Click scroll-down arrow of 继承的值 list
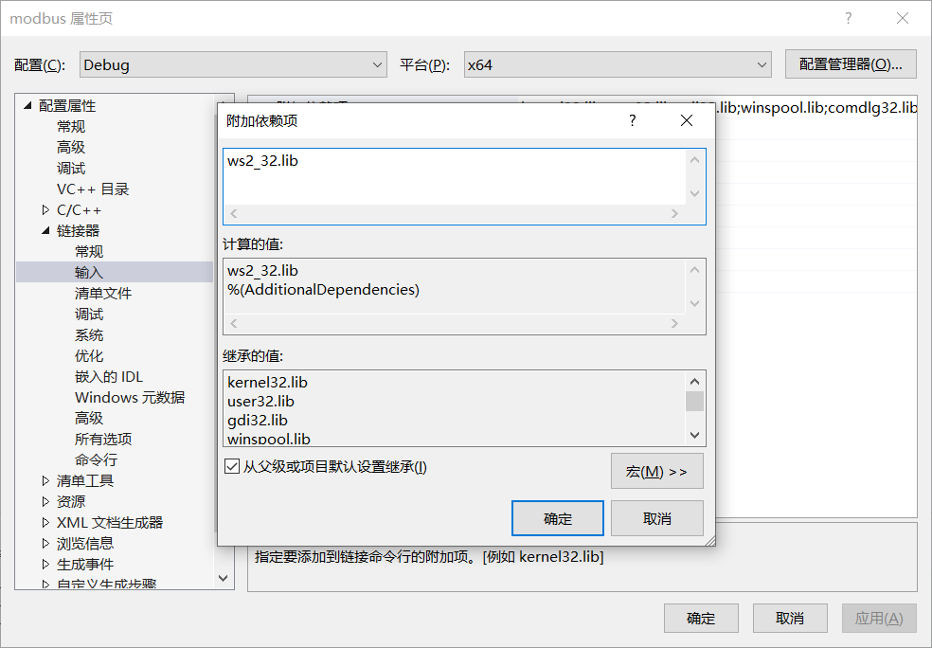 click(x=694, y=435)
